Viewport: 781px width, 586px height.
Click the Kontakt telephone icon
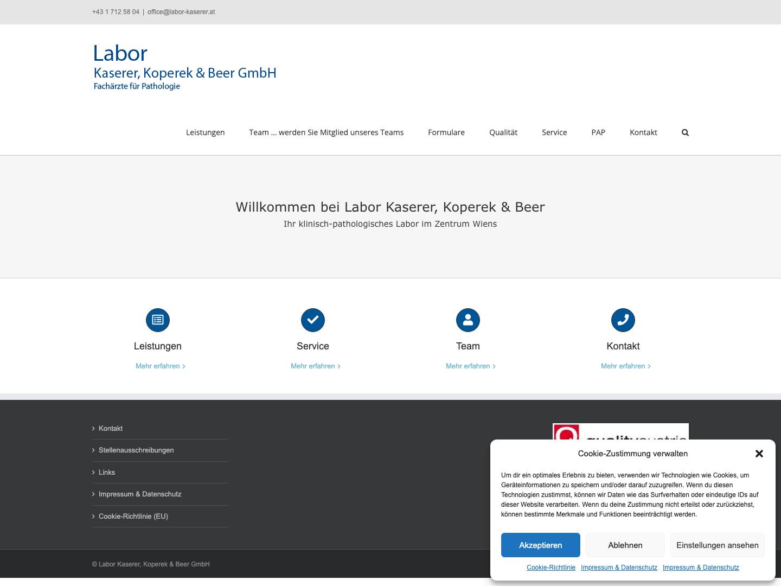pyautogui.click(x=623, y=320)
